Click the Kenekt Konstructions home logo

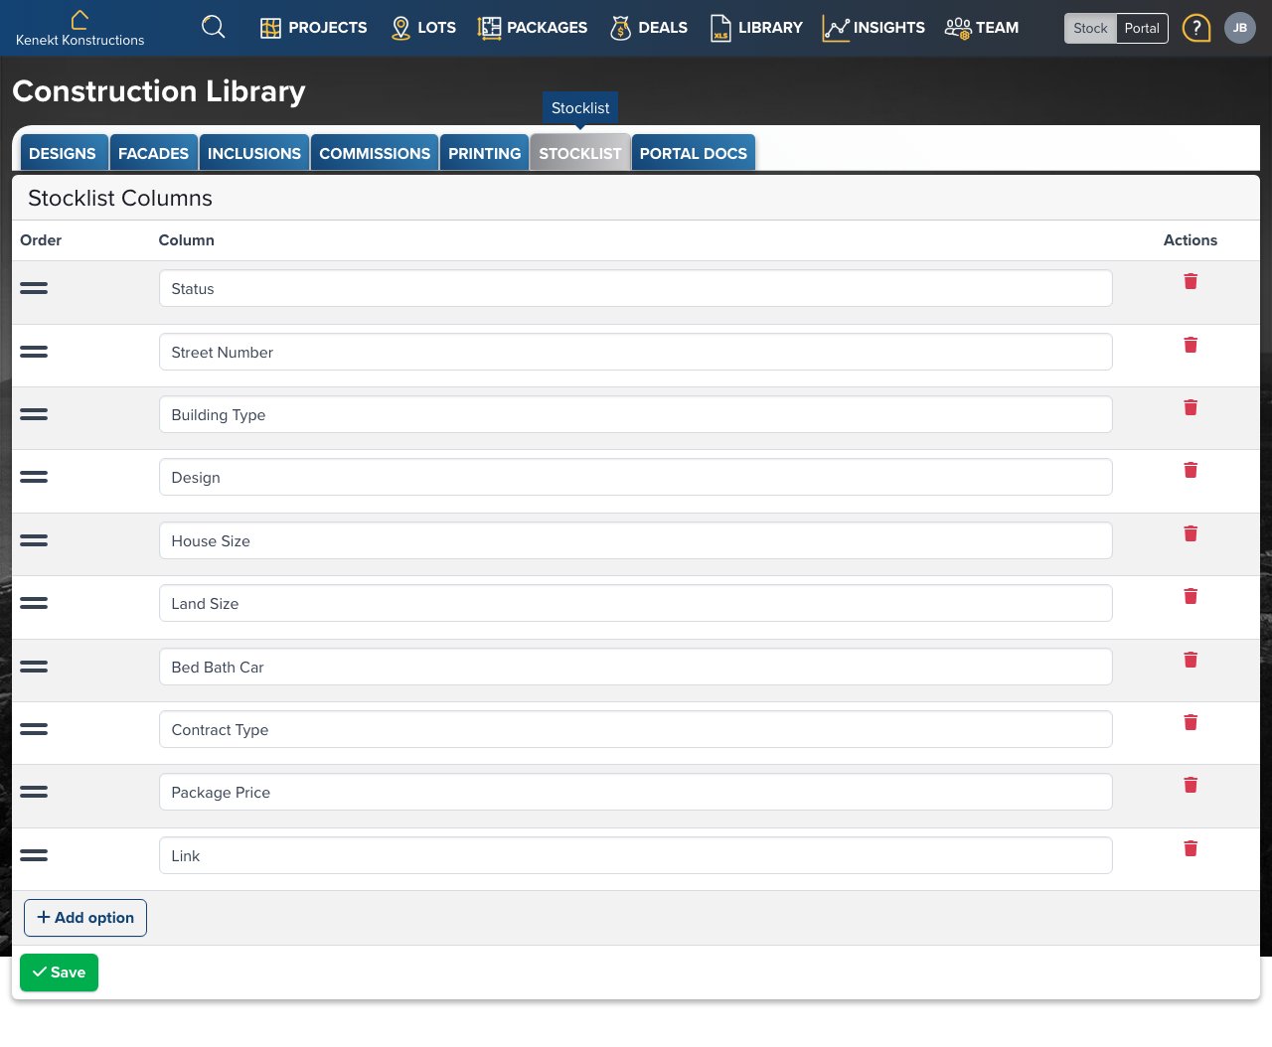click(79, 28)
